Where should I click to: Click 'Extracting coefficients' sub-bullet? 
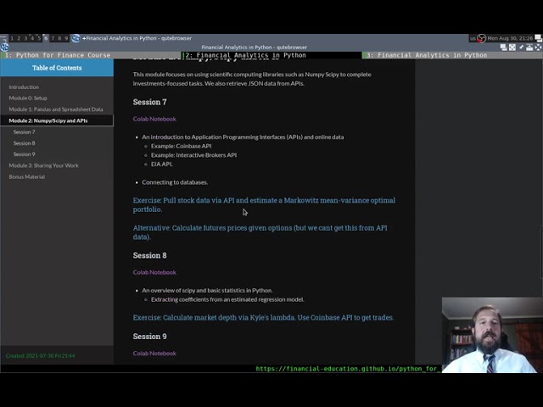point(227,299)
